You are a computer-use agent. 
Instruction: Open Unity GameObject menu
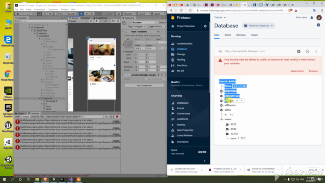click(40, 9)
